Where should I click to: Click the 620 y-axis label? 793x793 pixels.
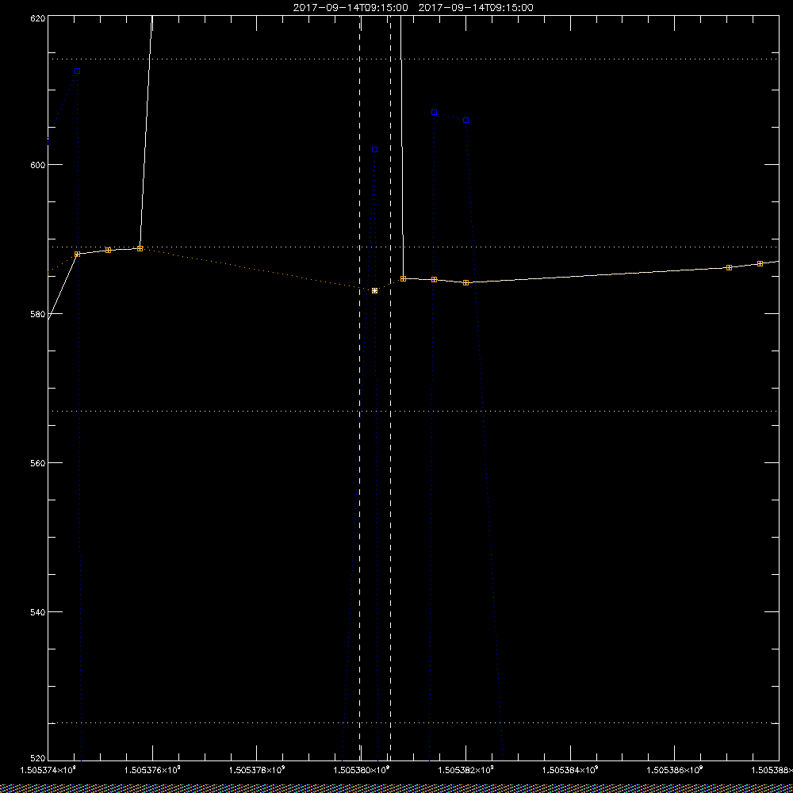38,17
